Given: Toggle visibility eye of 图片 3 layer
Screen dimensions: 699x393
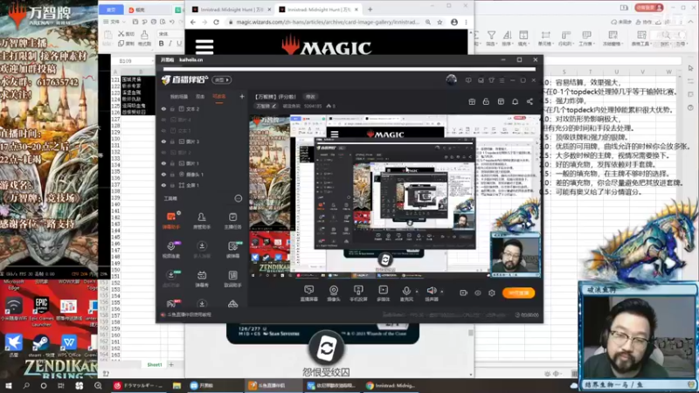Looking at the screenshot, I should click(163, 141).
